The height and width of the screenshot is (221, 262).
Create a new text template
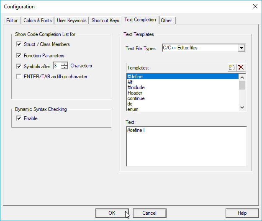pyautogui.click(x=232, y=68)
